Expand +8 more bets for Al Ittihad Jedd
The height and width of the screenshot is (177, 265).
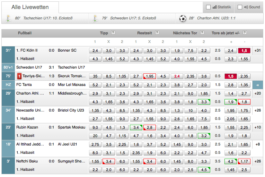pyautogui.click(x=258, y=144)
